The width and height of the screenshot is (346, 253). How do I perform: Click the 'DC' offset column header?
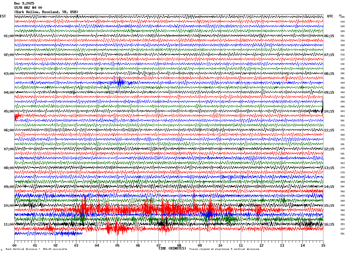340,15
